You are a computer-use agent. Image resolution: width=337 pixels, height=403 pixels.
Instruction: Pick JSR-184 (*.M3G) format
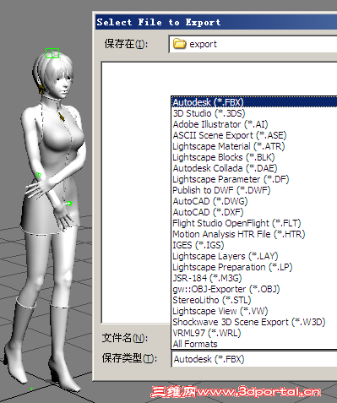coord(254,278)
